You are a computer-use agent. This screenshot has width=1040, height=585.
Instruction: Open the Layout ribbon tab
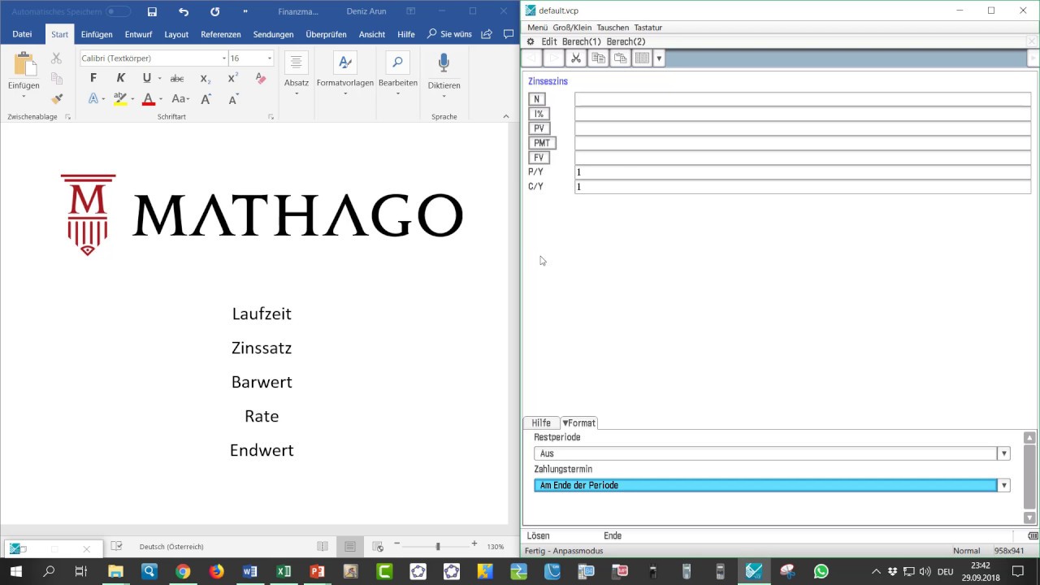(x=176, y=34)
